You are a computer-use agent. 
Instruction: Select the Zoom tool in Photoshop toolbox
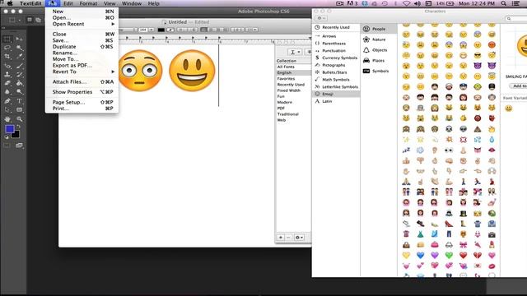click(x=20, y=118)
